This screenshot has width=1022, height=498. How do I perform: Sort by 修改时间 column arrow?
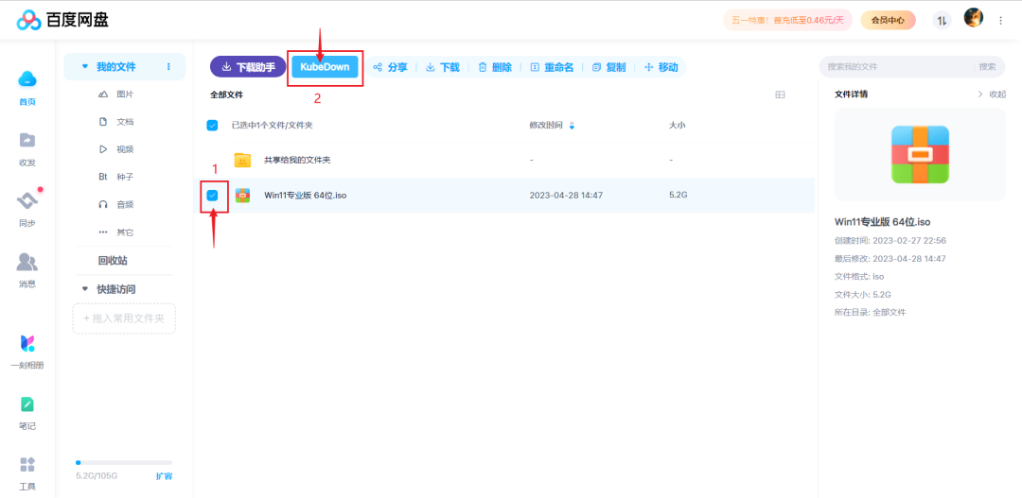click(572, 126)
